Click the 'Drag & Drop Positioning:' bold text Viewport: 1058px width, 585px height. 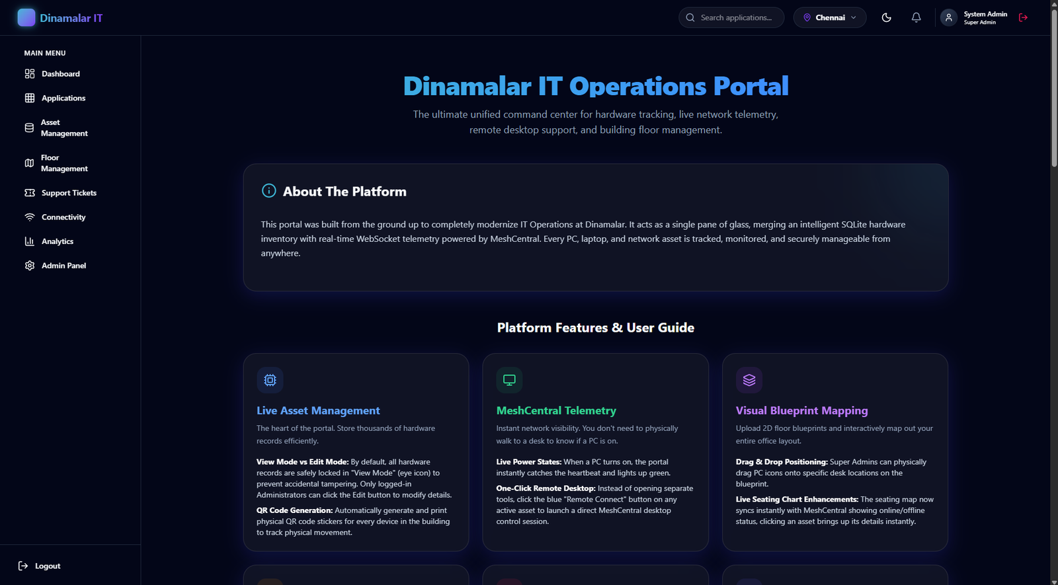(782, 462)
